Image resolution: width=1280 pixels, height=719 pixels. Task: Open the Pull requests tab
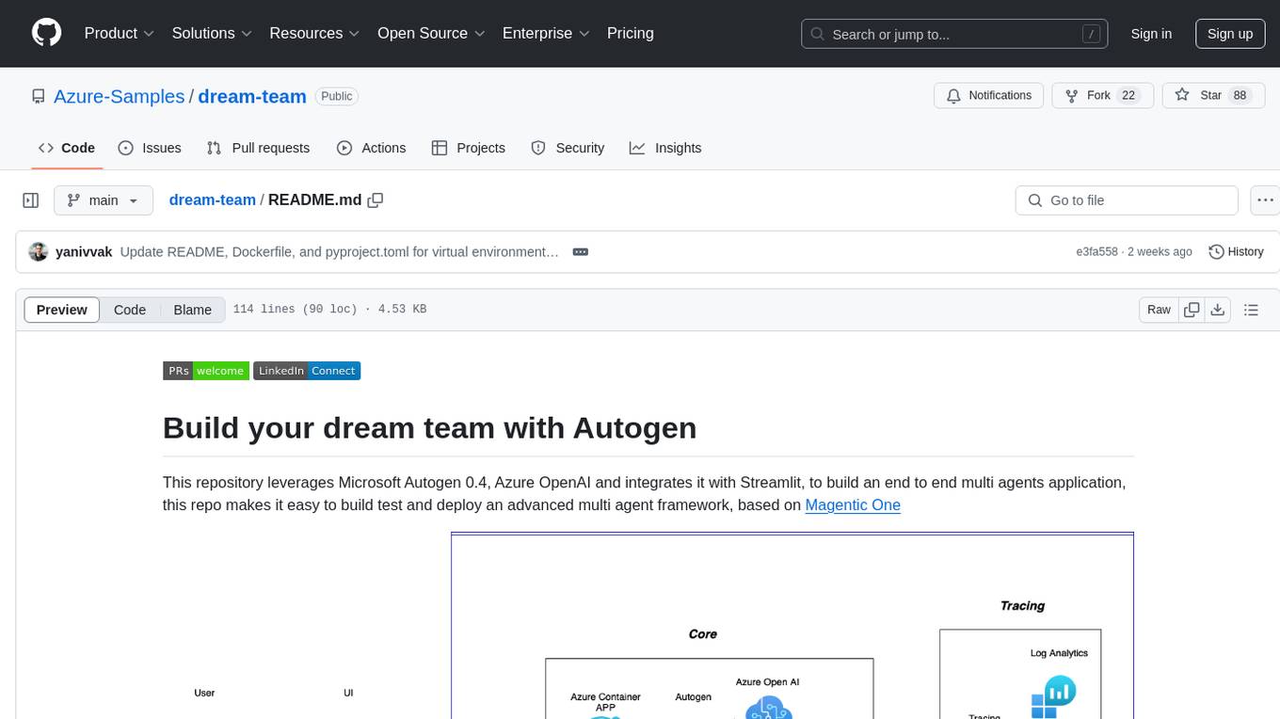pos(258,148)
